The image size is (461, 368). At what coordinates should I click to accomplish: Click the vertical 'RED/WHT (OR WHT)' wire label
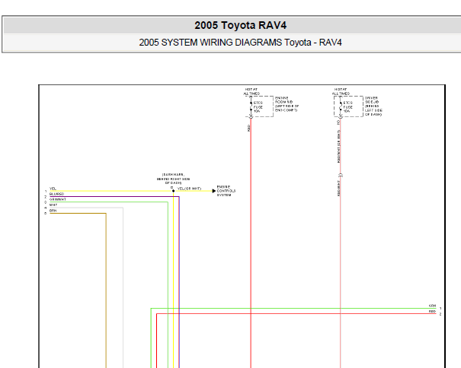tap(338, 147)
